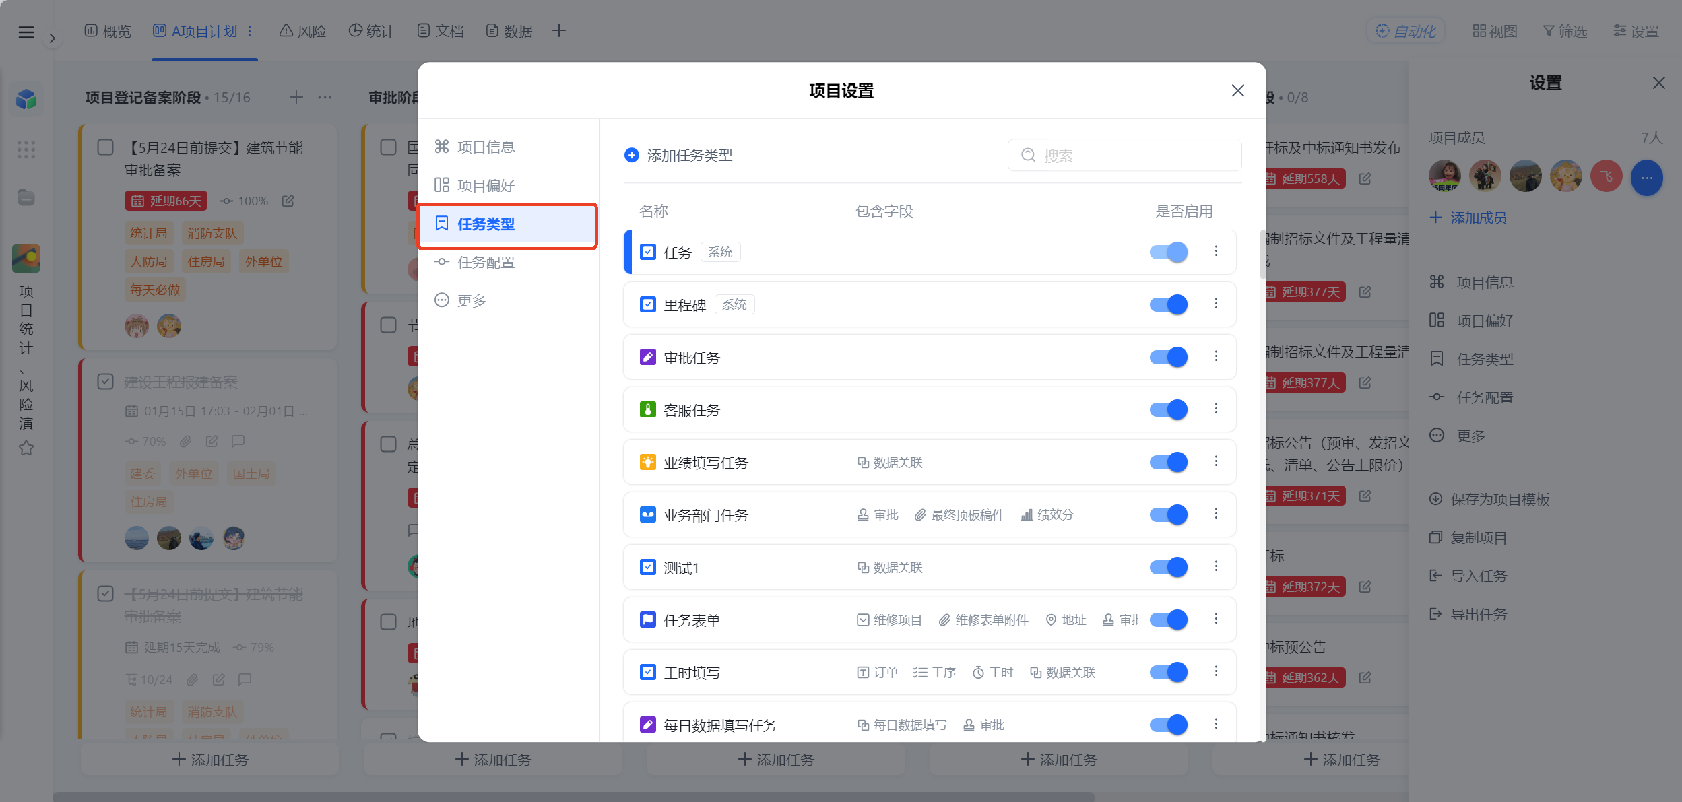Click 导入任务 in settings panel

tap(1468, 576)
